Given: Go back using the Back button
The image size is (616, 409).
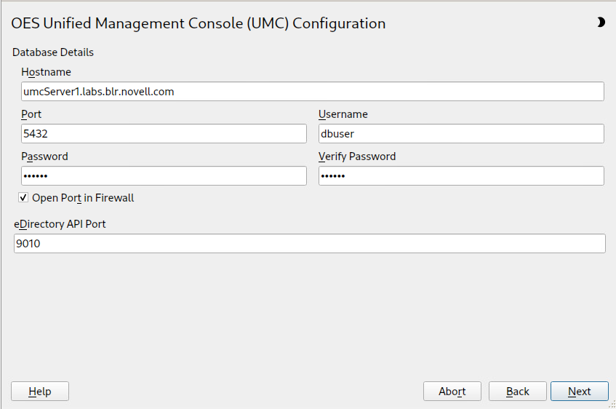Looking at the screenshot, I should [x=517, y=392].
